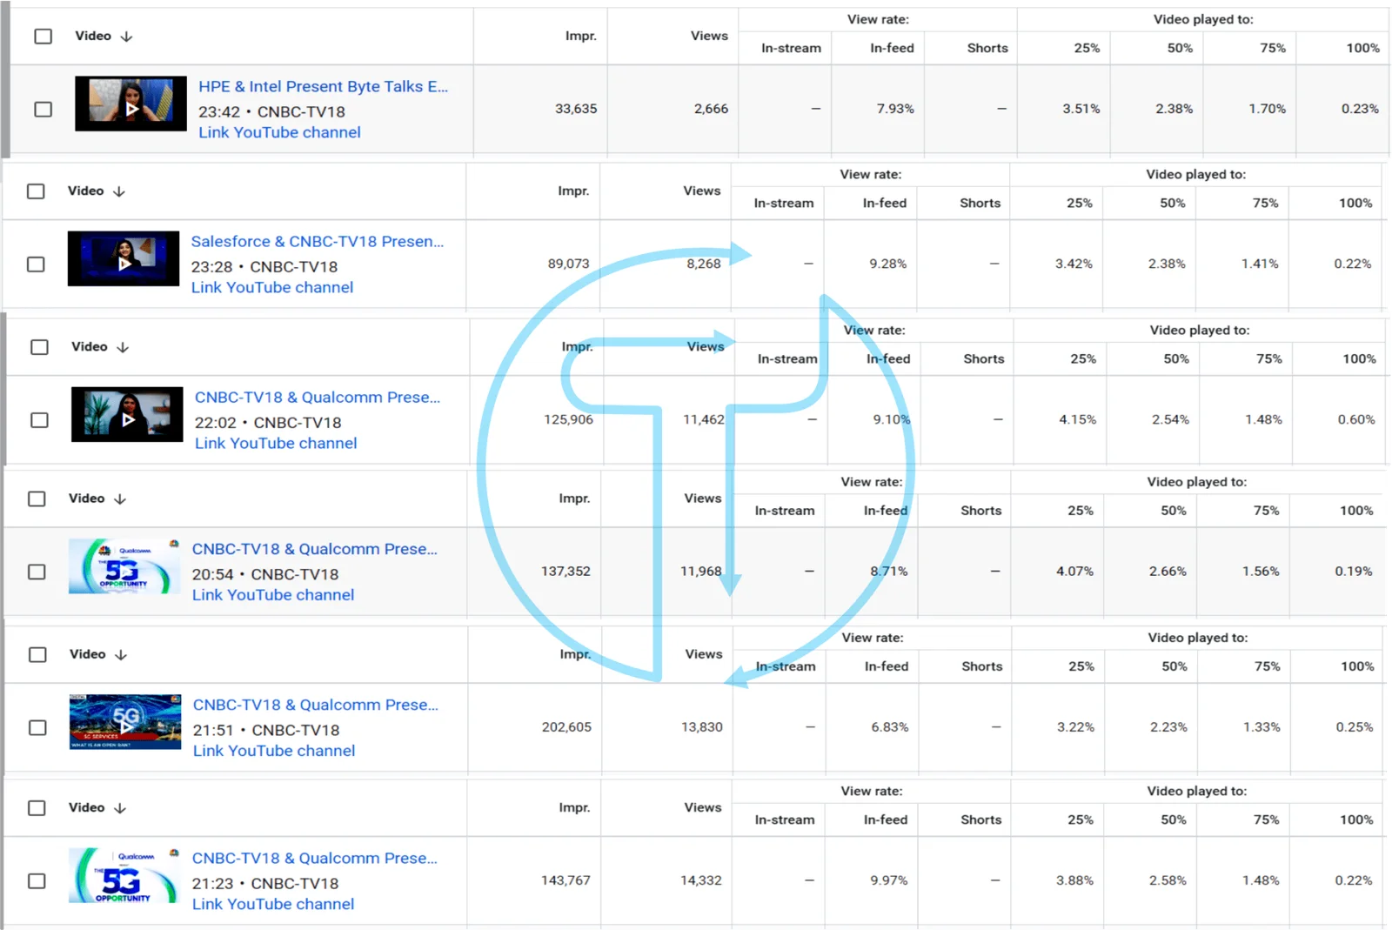The image size is (1392, 930).
Task: Click the Video sort arrow above the 22:02 video row
Action: (x=123, y=347)
